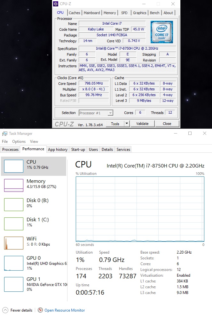Select the CPU mini graph thumbnail
The height and width of the screenshot is (318, 212).
[x=14, y=166]
